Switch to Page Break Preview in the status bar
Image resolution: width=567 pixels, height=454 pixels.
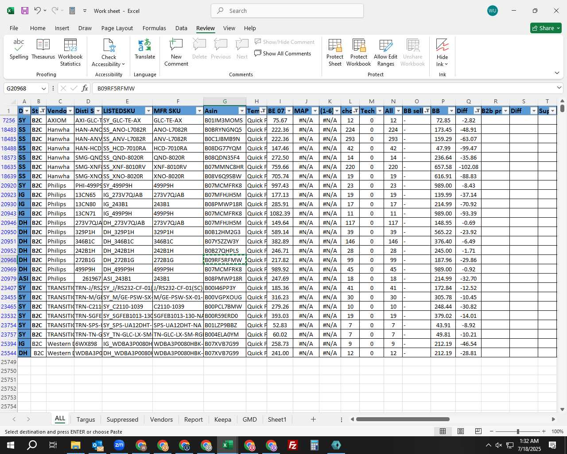coord(478,431)
